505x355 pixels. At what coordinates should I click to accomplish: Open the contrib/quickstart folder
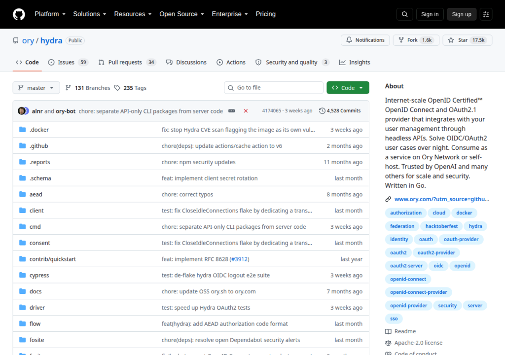click(x=53, y=259)
